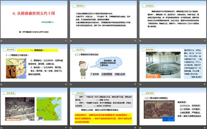
Task: Click the yellow 一、隋唐的统一 heading bar
Action: coord(38,50)
